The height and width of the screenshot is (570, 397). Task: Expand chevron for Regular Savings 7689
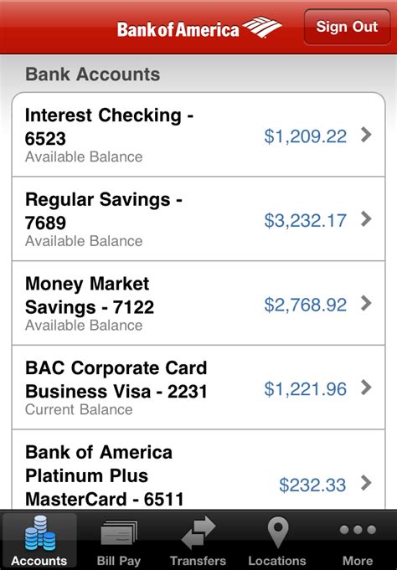tap(367, 218)
